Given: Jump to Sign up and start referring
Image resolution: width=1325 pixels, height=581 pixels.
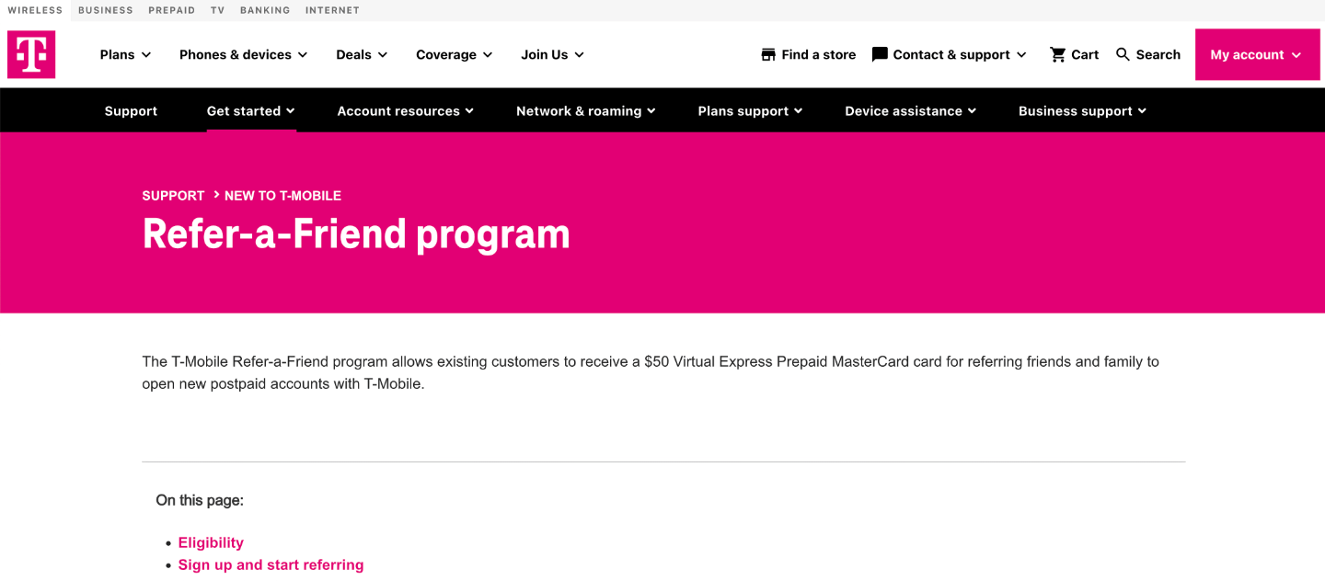Looking at the screenshot, I should tap(271, 564).
